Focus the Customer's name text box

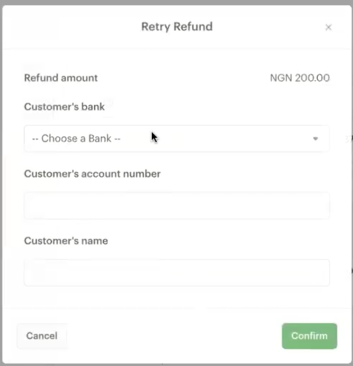click(176, 272)
